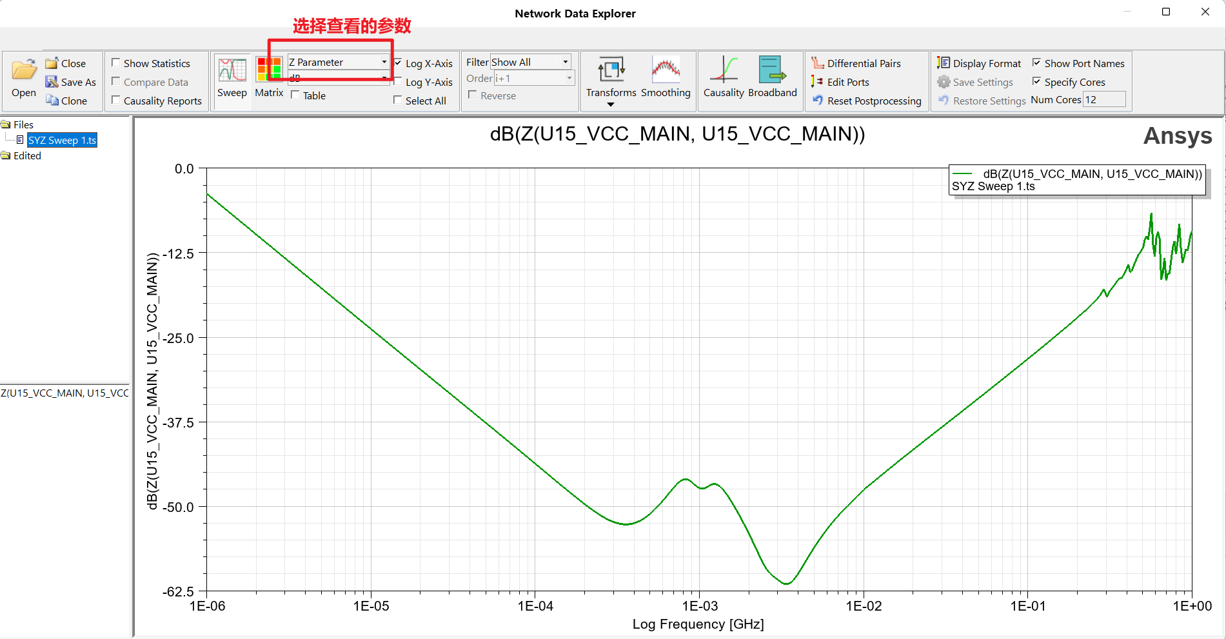The height and width of the screenshot is (639, 1226).
Task: Open the Transforms tool icon
Action: pos(611,69)
